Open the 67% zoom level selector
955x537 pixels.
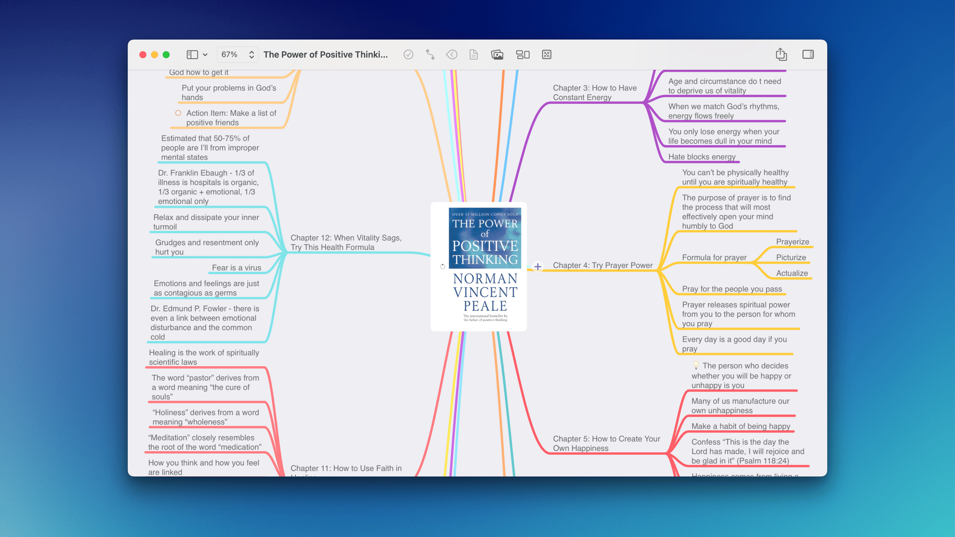coord(238,55)
